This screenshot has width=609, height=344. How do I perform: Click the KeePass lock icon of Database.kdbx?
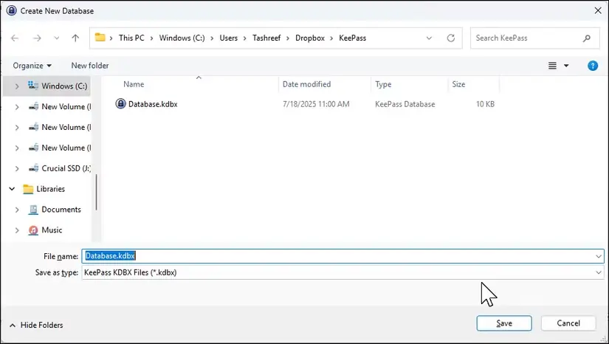tap(121, 103)
